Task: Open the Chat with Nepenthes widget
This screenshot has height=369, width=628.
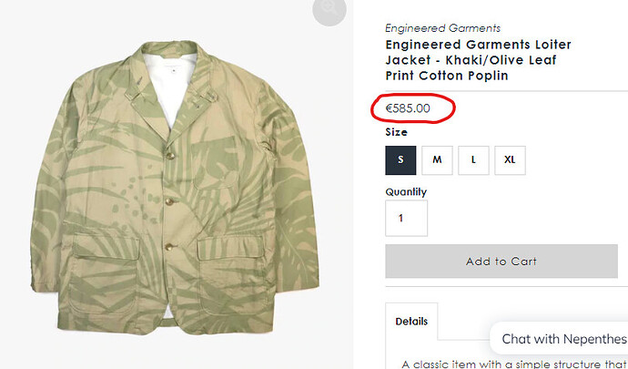Action: (x=559, y=339)
